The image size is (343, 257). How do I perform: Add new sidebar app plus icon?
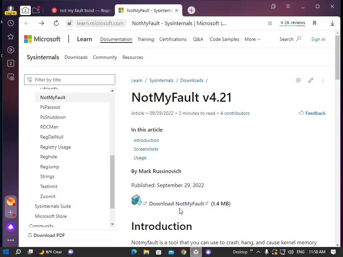(10, 212)
